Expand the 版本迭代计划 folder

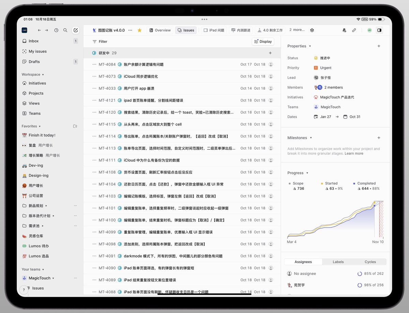click(54, 216)
